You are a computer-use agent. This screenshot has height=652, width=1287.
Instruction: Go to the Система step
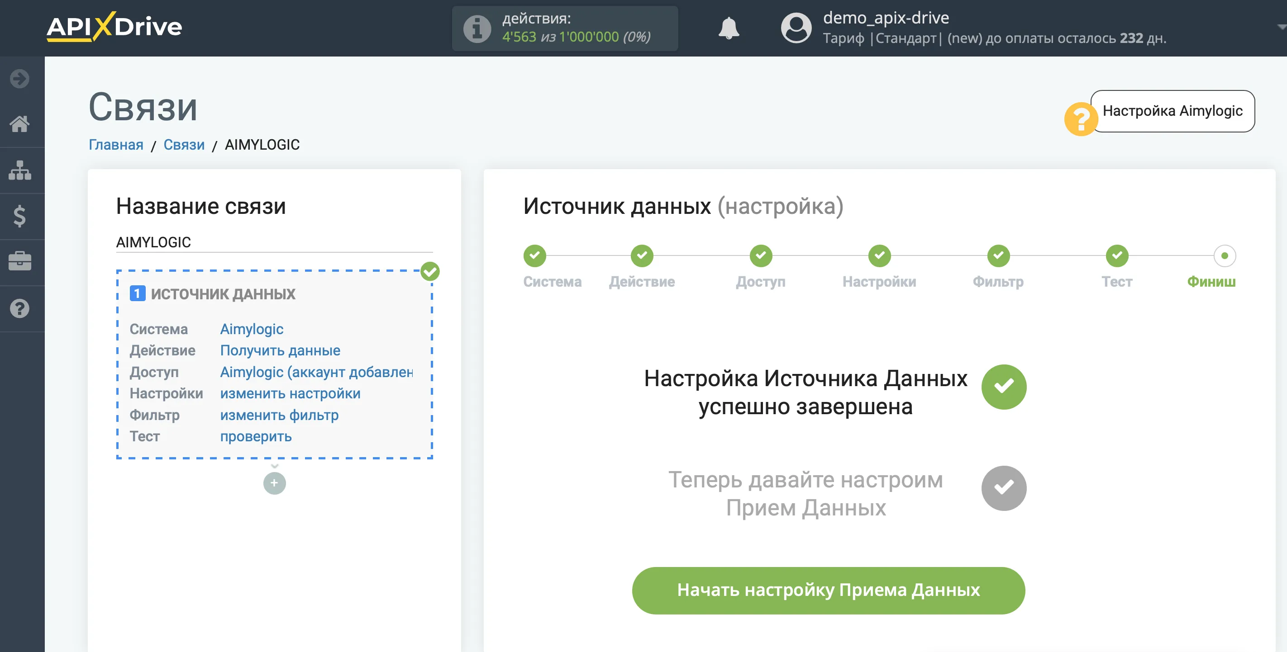pos(534,255)
